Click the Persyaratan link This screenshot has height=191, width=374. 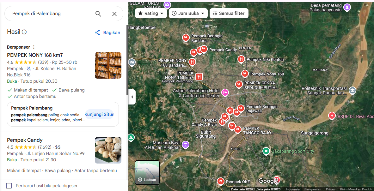(312, 189)
